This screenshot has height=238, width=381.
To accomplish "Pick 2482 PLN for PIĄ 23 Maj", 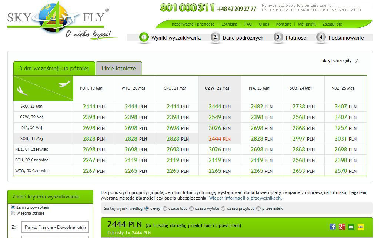I will tap(261, 106).
